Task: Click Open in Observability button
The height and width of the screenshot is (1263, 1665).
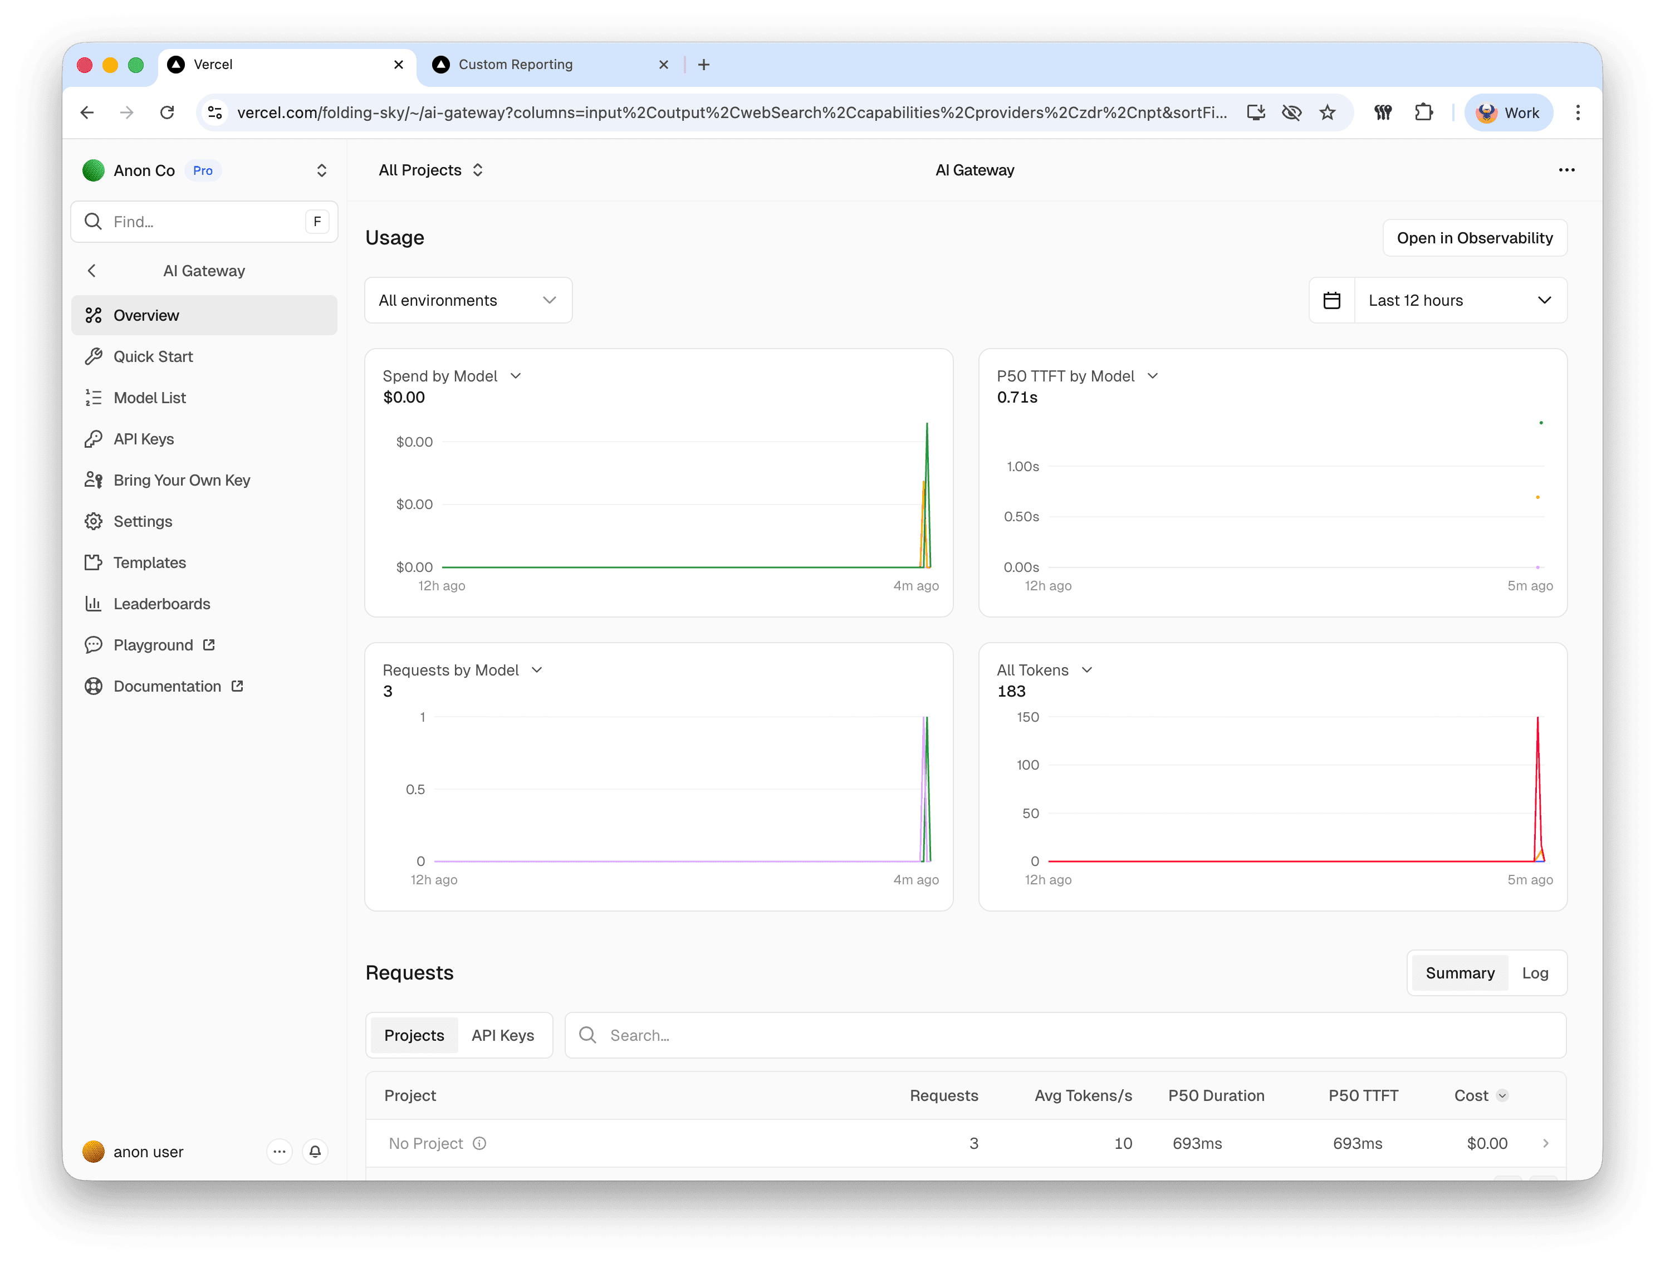Action: pyautogui.click(x=1475, y=238)
